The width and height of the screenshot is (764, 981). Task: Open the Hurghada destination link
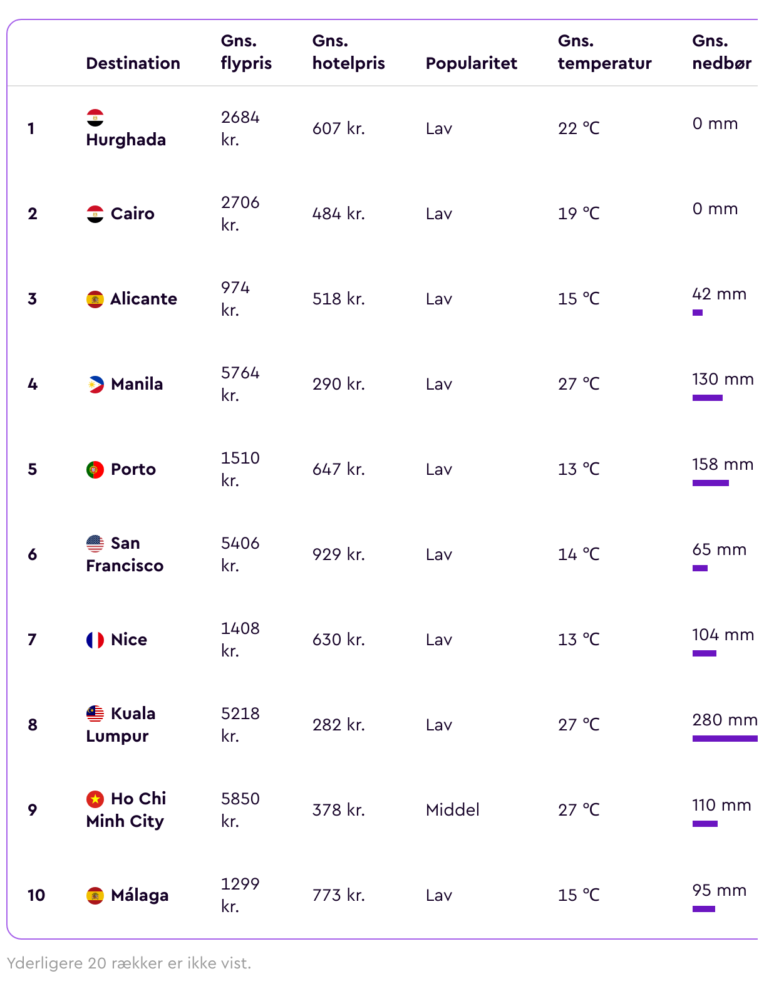(126, 140)
